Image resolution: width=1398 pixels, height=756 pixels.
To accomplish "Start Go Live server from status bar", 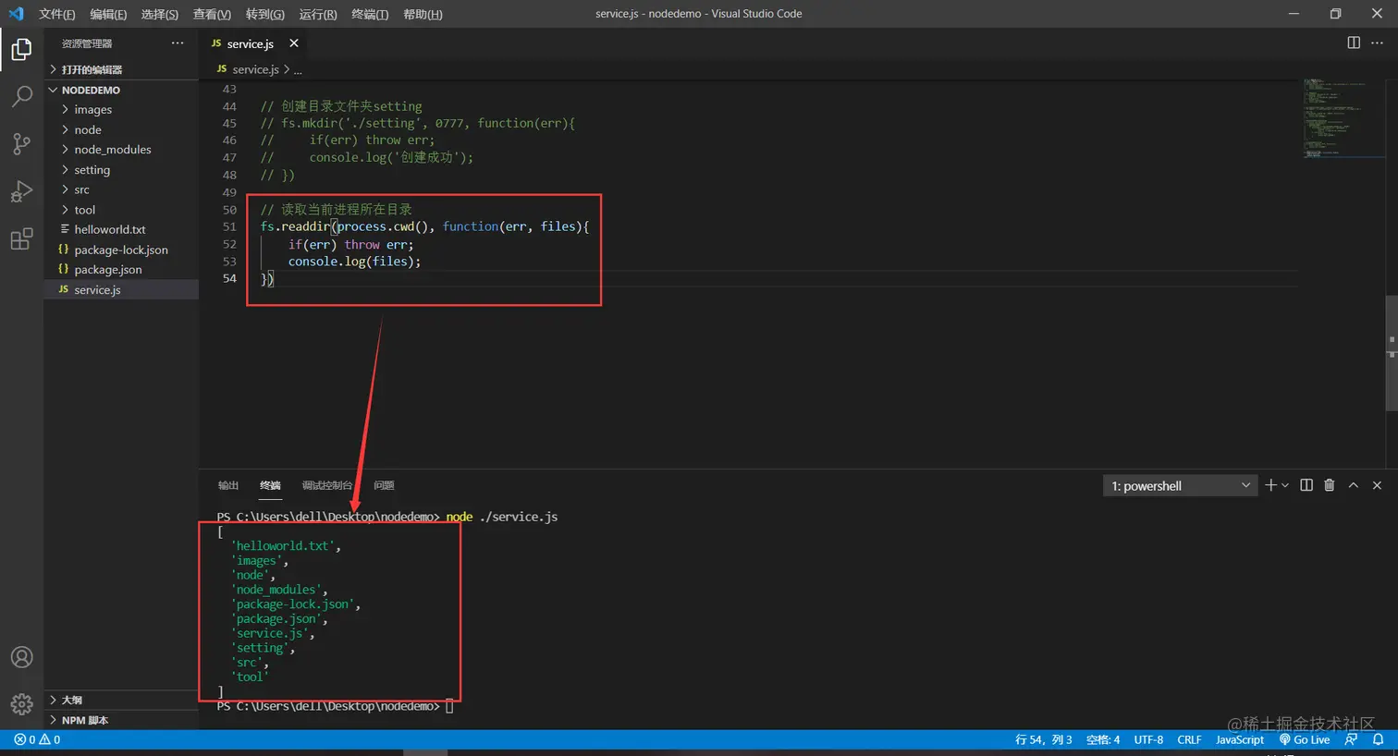I will point(1305,739).
